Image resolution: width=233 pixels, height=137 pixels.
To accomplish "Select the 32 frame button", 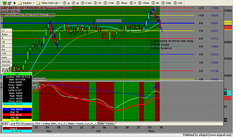I will pos(6,46).
